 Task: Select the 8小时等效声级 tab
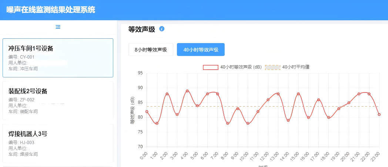coord(151,49)
